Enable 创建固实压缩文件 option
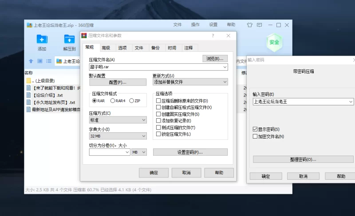The image size is (355, 216). click(x=158, y=114)
